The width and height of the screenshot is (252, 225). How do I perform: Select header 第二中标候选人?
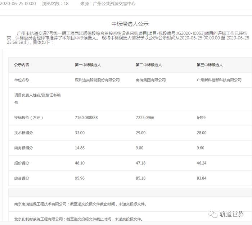[149, 65]
